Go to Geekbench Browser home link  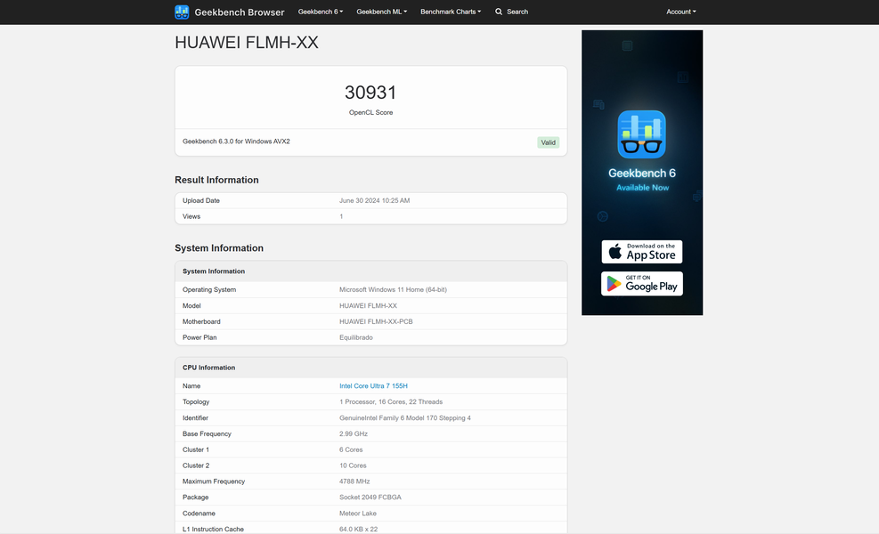pyautogui.click(x=240, y=12)
